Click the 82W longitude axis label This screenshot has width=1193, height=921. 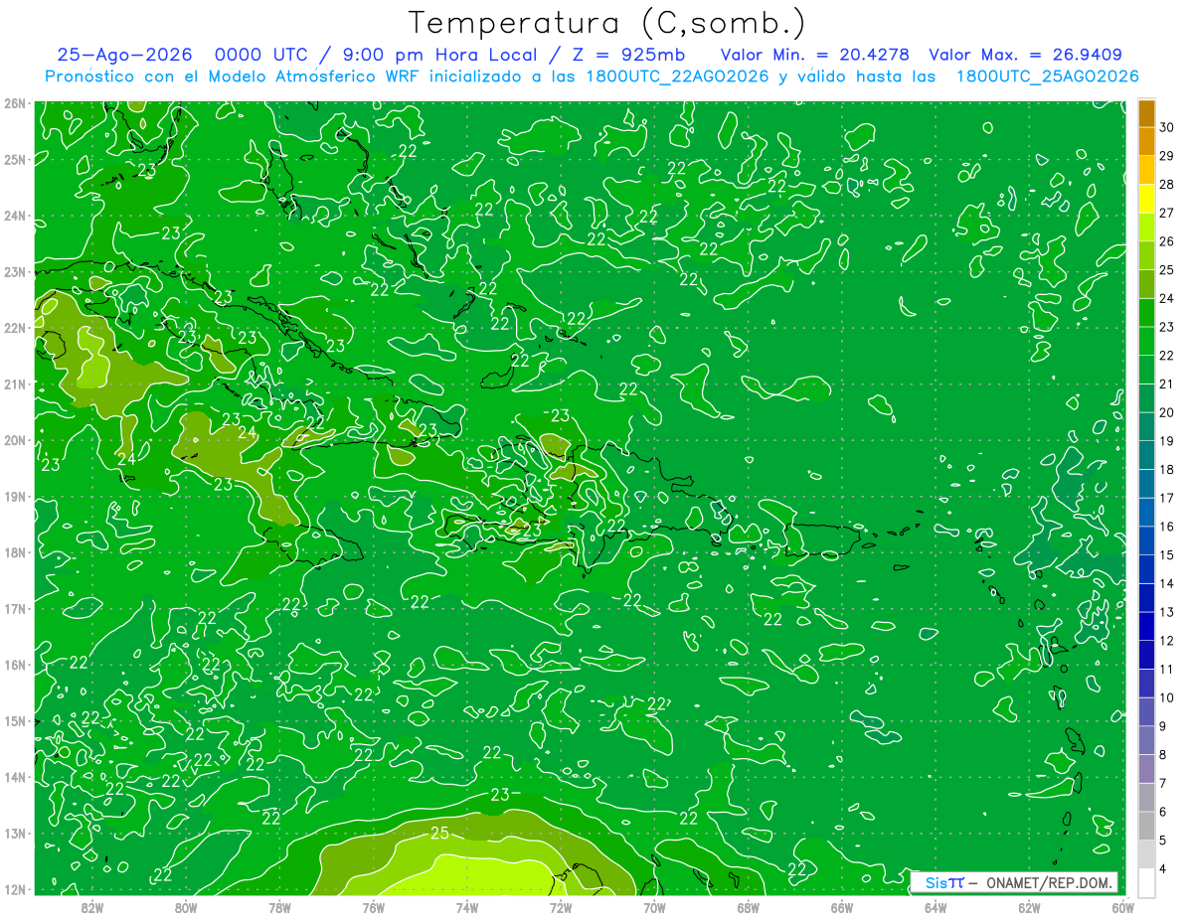(92, 907)
